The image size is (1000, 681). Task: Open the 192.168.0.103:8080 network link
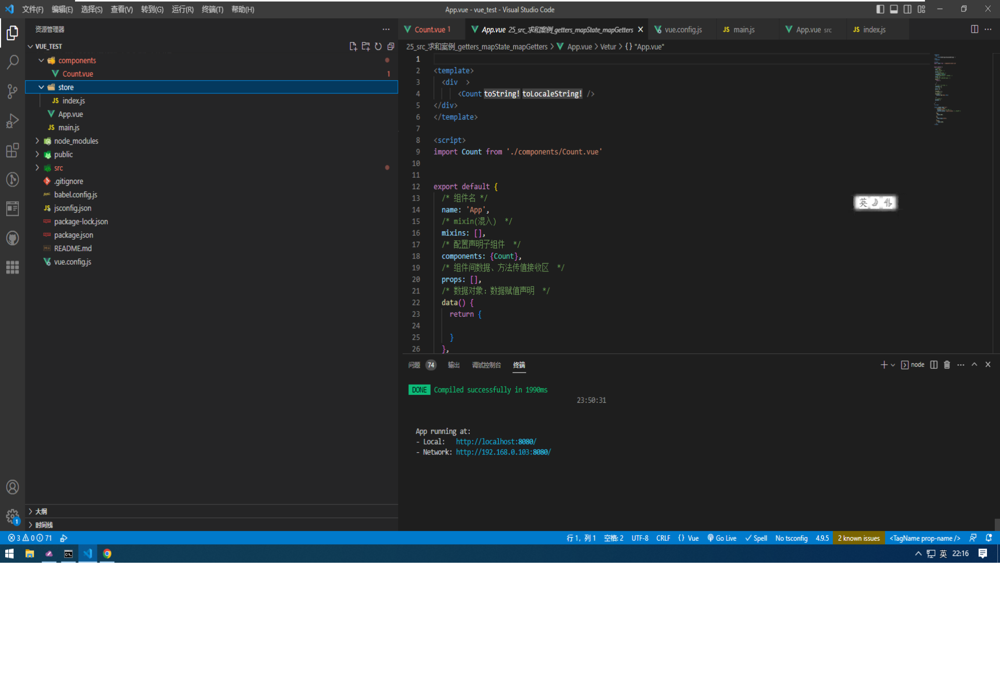[503, 452]
